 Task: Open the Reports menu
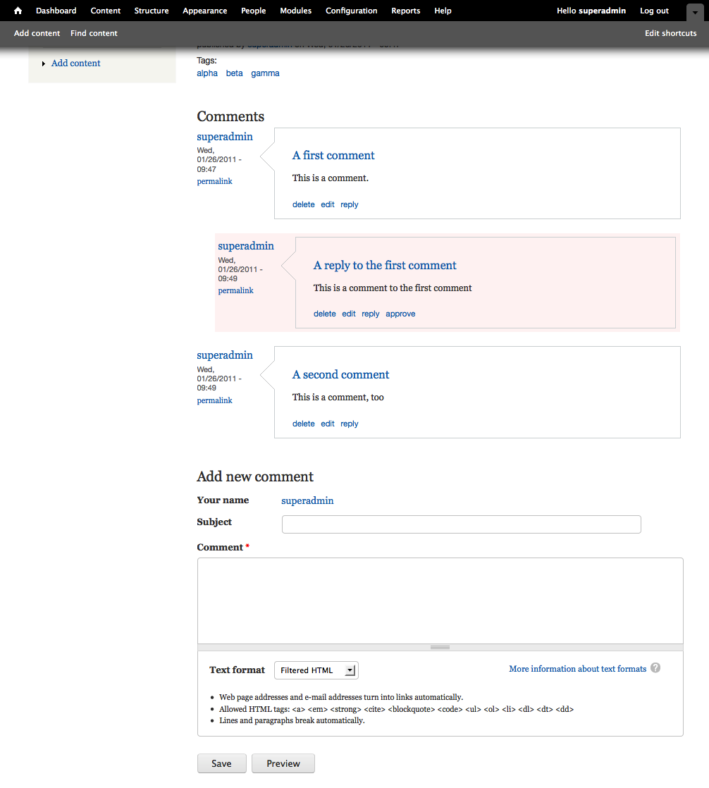(x=405, y=11)
